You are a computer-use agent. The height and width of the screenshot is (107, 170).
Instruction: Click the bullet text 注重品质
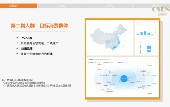coord(27,49)
